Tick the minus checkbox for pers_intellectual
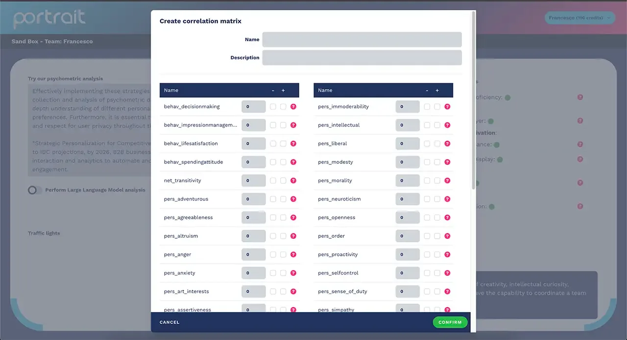This screenshot has width=627, height=340. point(427,125)
